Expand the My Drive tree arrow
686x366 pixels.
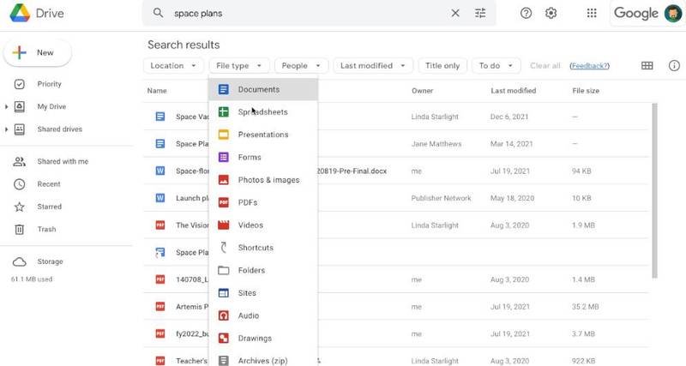coord(6,106)
